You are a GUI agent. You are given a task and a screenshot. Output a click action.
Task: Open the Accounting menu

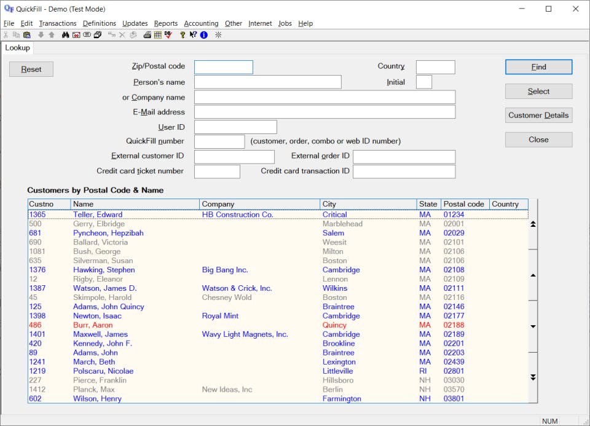tap(201, 23)
